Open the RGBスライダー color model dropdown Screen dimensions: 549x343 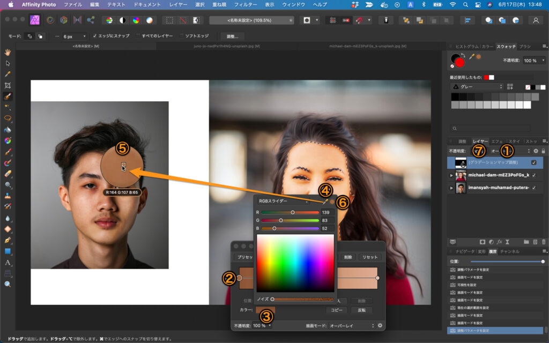pyautogui.click(x=283, y=202)
